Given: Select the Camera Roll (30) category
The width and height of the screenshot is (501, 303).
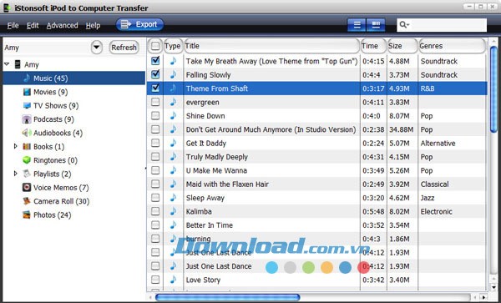Looking at the screenshot, I should click(x=56, y=201).
